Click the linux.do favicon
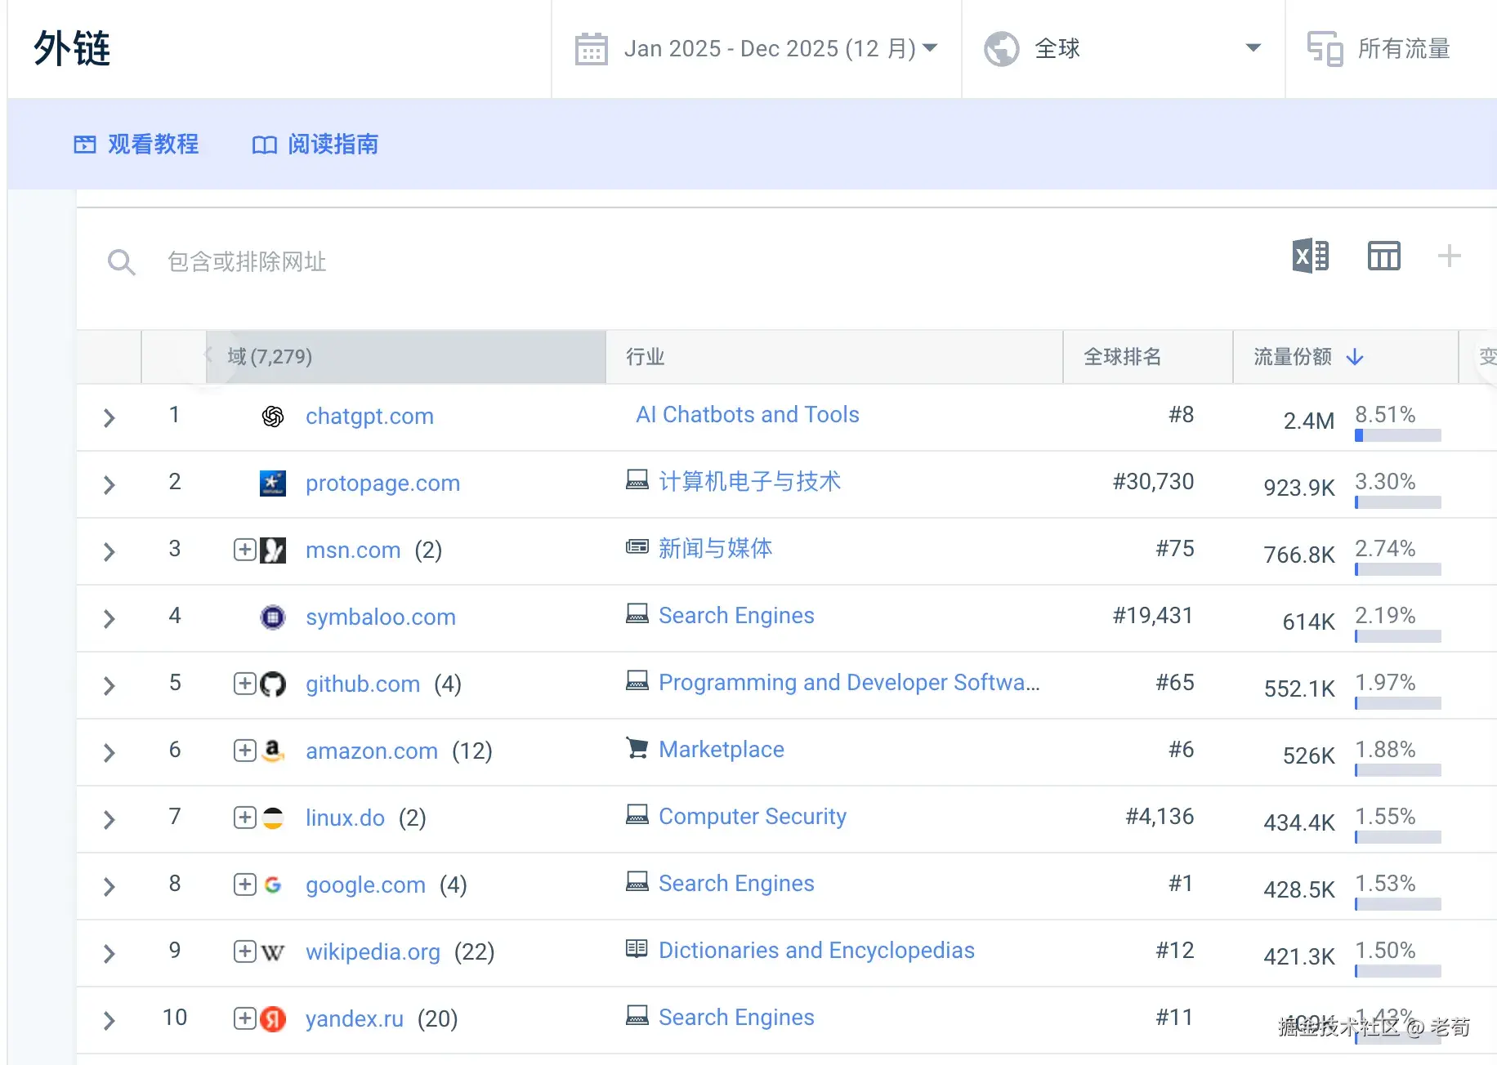The image size is (1497, 1065). click(x=273, y=818)
